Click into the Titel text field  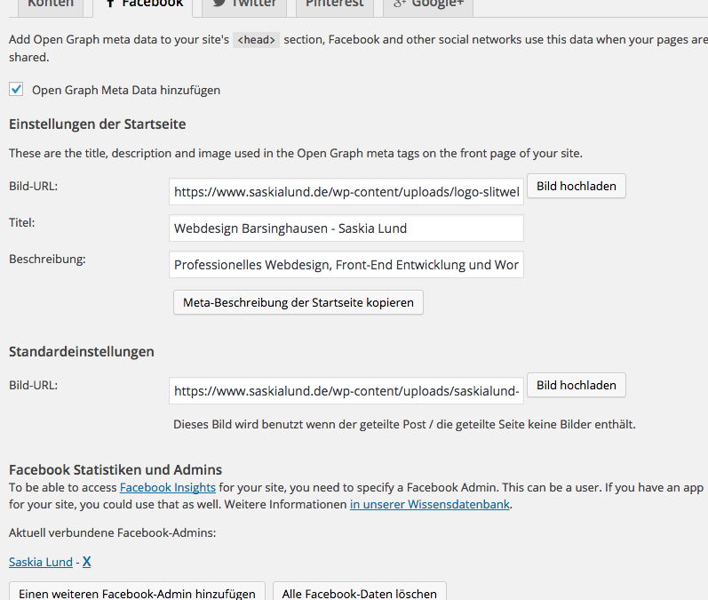coord(346,228)
